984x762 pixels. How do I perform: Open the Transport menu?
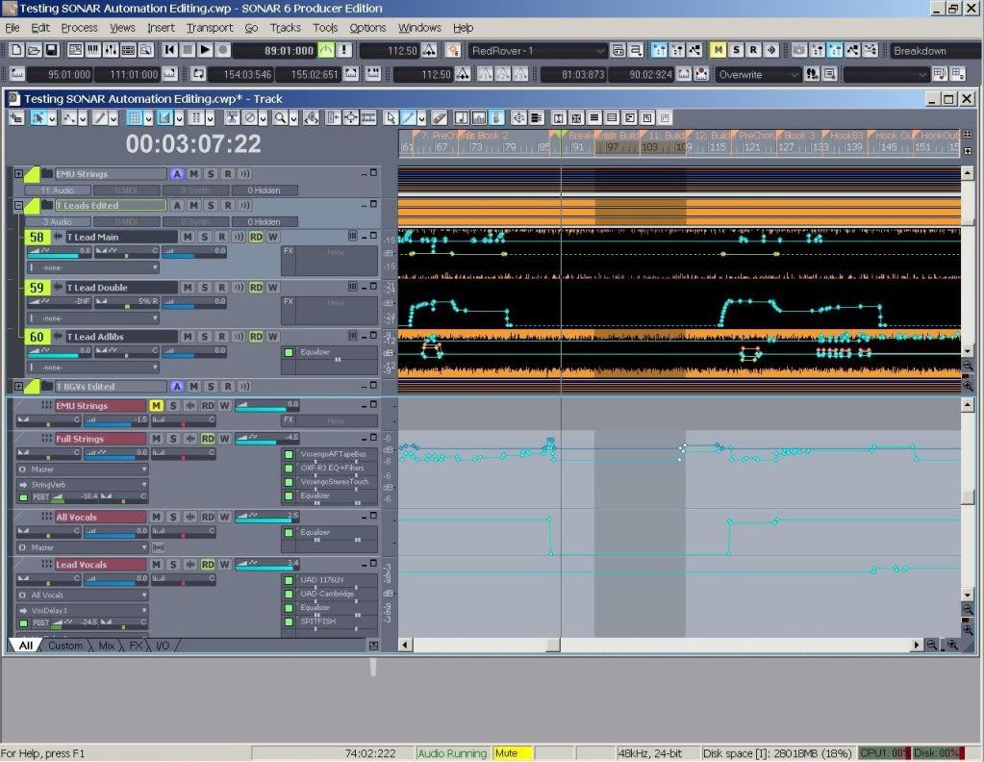[x=209, y=28]
